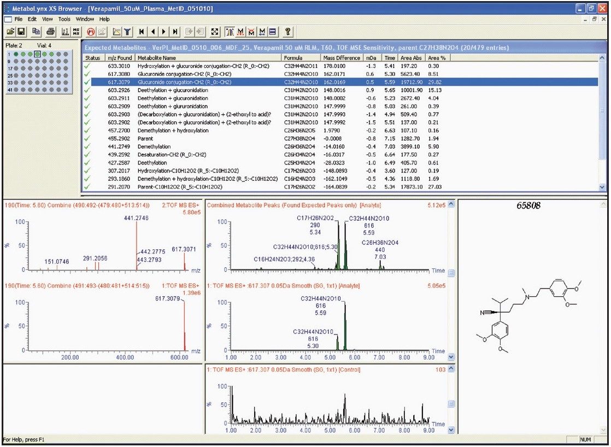Select the Hydroxylation-C10H12O2 row at 307.2017
The height and width of the screenshot is (447, 611).
tap(340, 170)
